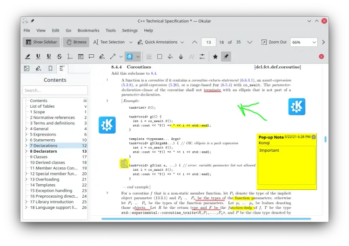The width and height of the screenshot is (349, 246).
Task: Select the KDE stamp at top right of page
Action: 297,107
